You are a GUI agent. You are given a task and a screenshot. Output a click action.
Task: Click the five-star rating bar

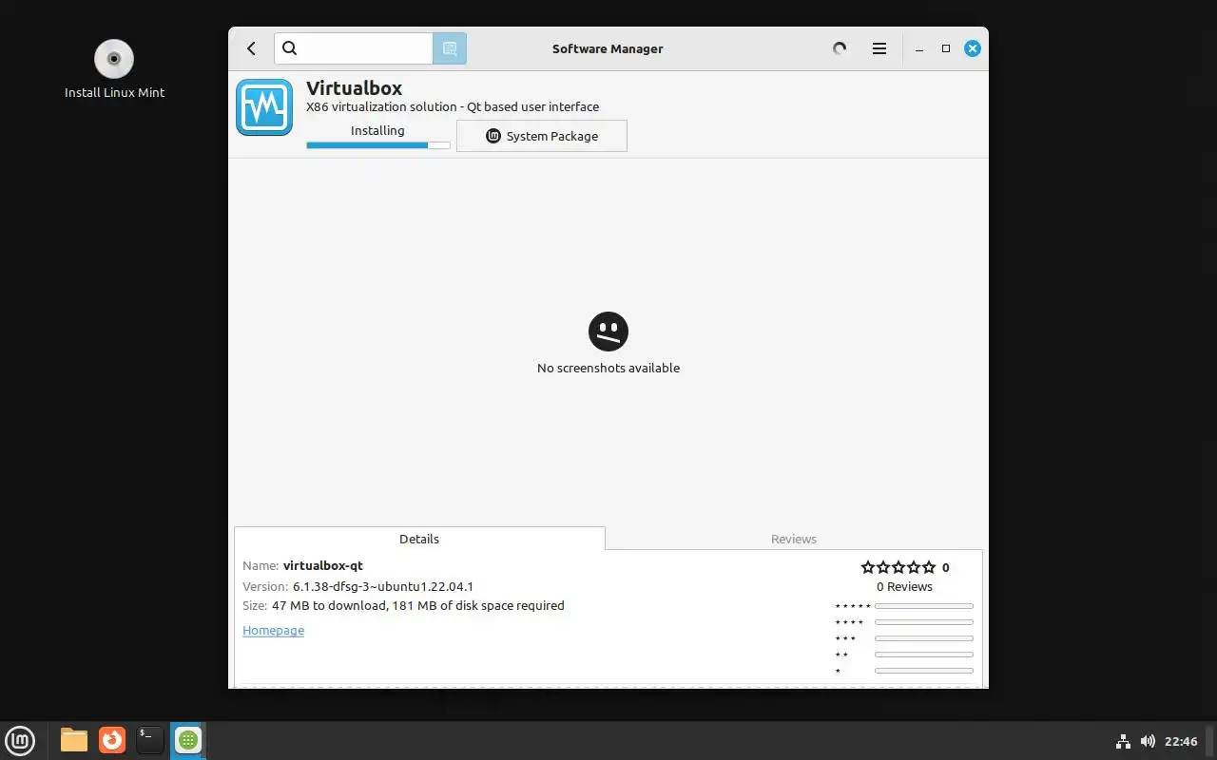pyautogui.click(x=924, y=606)
